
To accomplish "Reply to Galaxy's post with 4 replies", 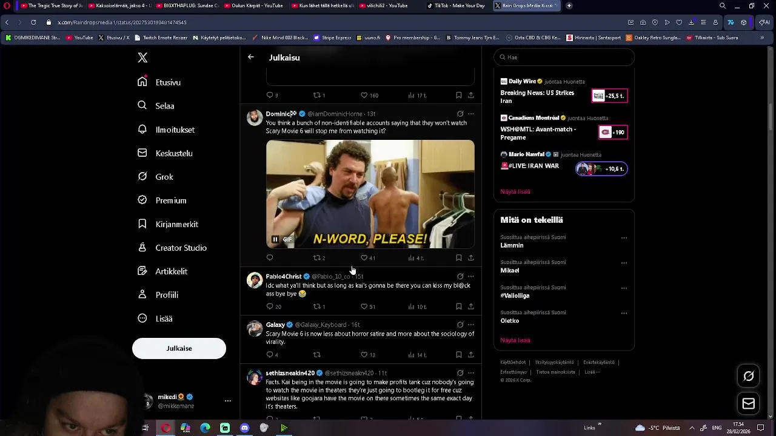I will [x=272, y=355].
